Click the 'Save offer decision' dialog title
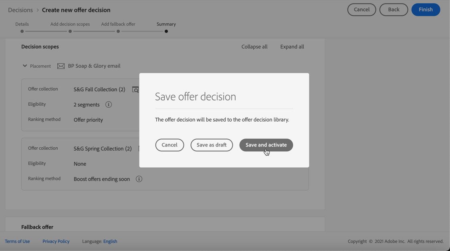 [196, 96]
